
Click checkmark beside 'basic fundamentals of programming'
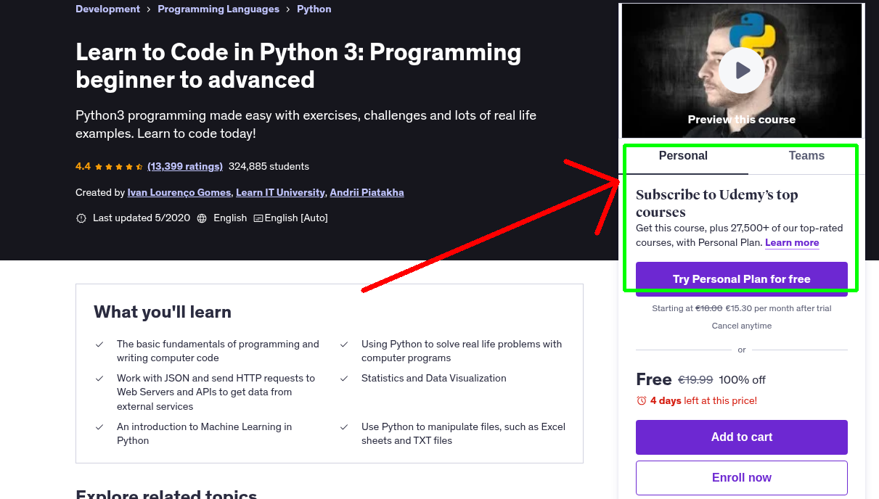pos(99,345)
